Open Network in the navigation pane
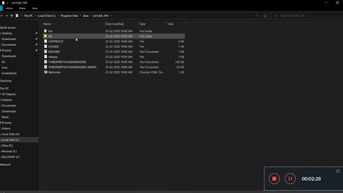Screen dimensions: 343x193 click(5, 165)
